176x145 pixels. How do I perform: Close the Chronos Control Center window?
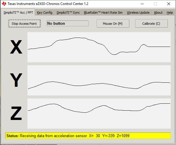pos(169,4)
